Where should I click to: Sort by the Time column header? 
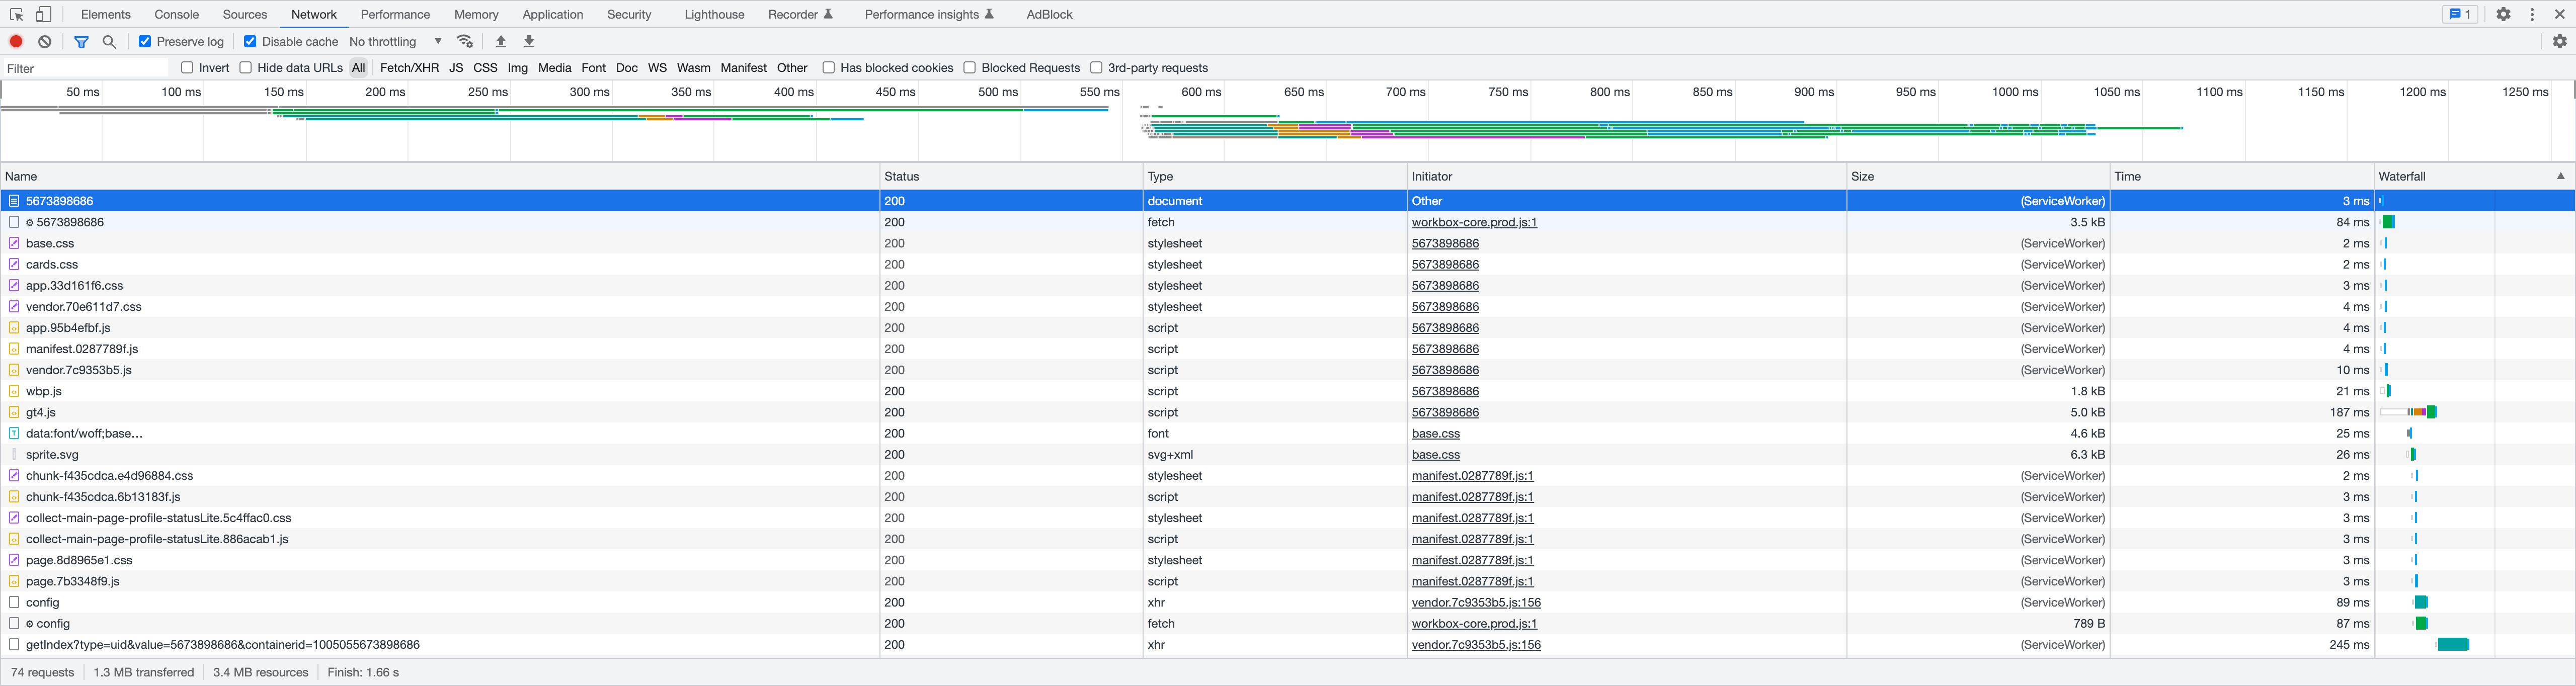tap(2242, 176)
